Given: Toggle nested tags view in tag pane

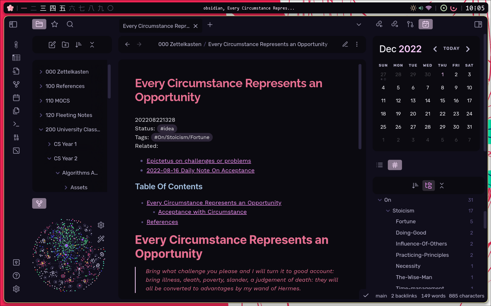Looking at the screenshot, I should tap(428, 186).
